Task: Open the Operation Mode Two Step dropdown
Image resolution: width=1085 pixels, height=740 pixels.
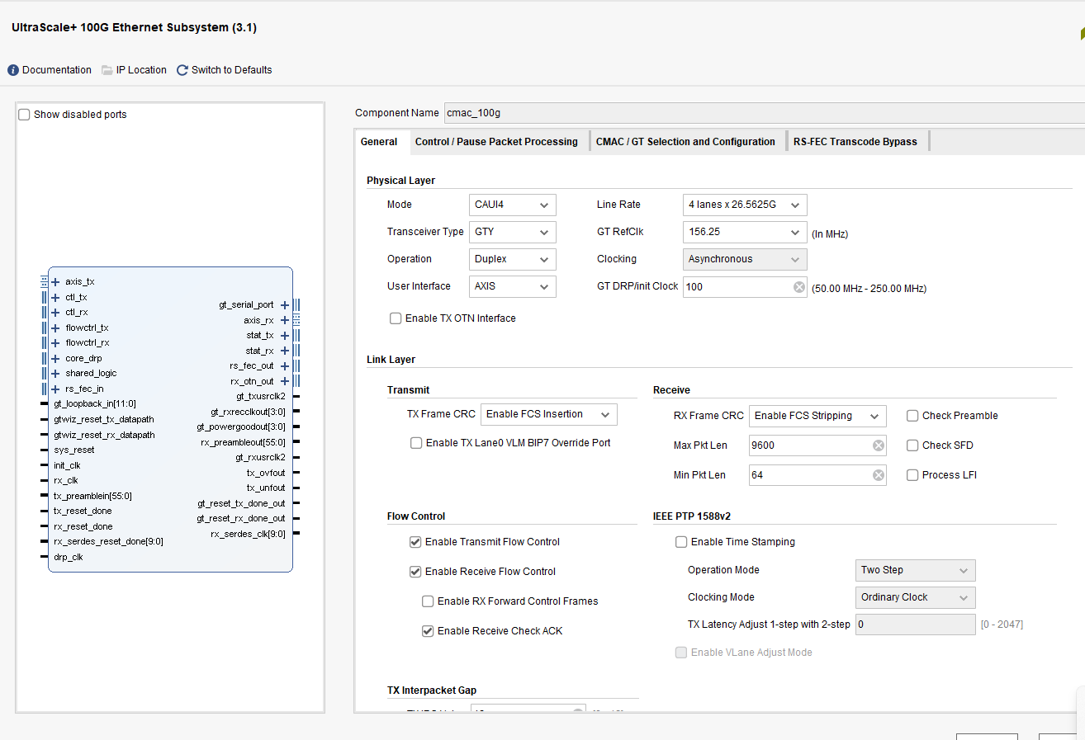Action: pos(915,570)
